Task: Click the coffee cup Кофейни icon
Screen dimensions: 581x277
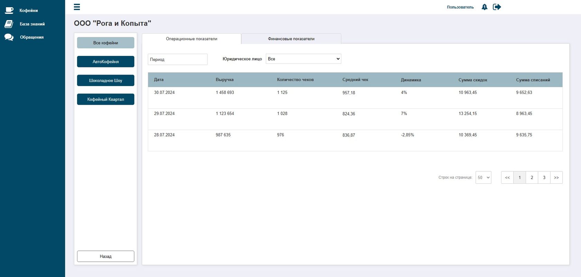Action: (x=9, y=10)
